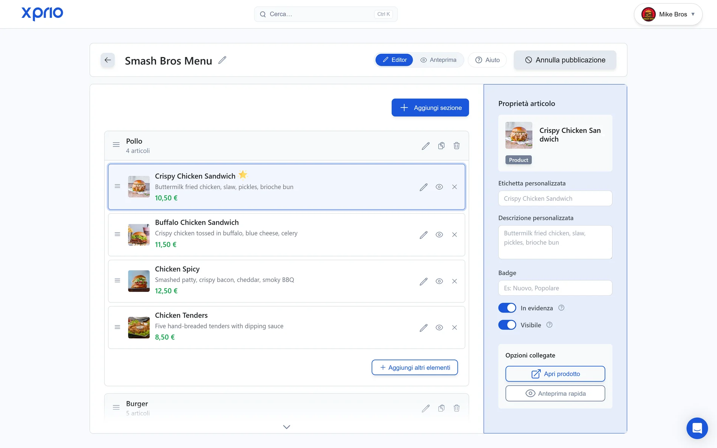Click the Descrizione personalizzata textarea
This screenshot has width=717, height=448.
555,242
